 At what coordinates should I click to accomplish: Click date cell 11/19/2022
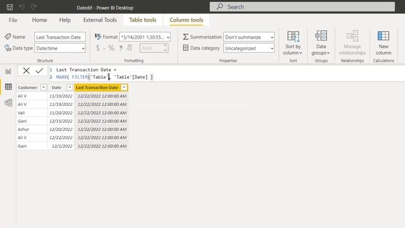[x=61, y=104]
